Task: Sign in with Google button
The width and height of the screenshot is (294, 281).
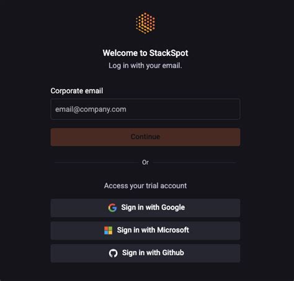Action: (145, 208)
